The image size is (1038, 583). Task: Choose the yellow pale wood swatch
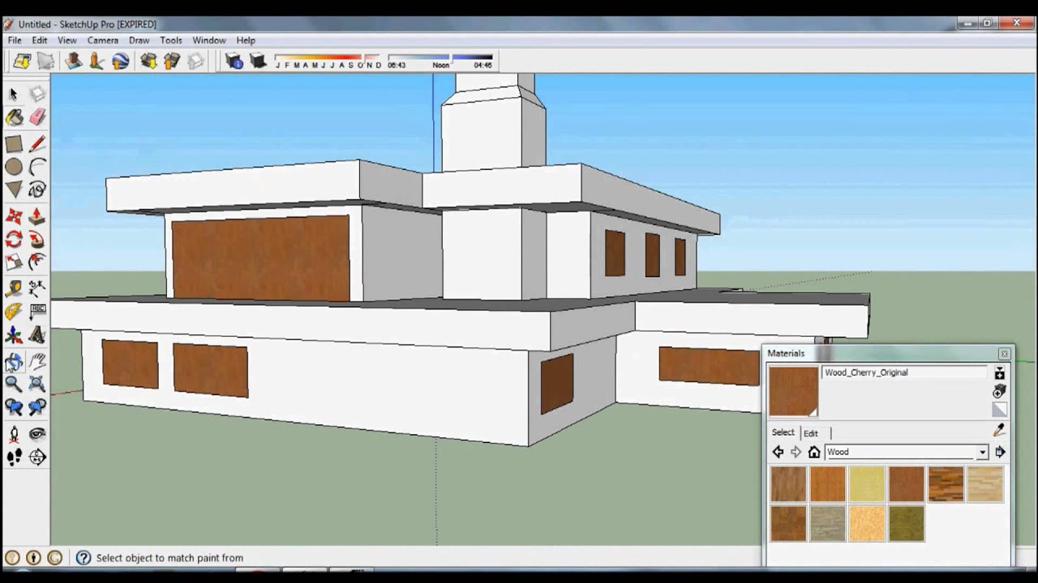coord(867,483)
